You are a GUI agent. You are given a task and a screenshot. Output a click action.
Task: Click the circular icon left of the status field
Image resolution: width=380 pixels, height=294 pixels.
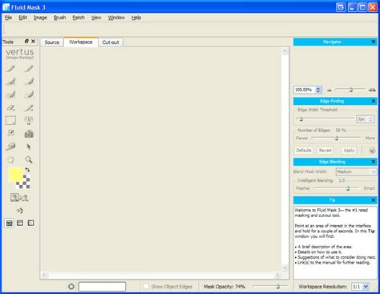[x=71, y=287]
